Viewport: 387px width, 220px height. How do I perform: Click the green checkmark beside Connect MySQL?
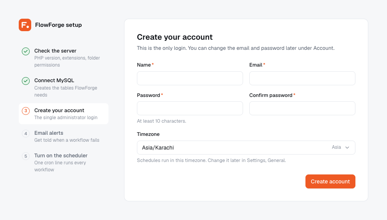(x=26, y=81)
